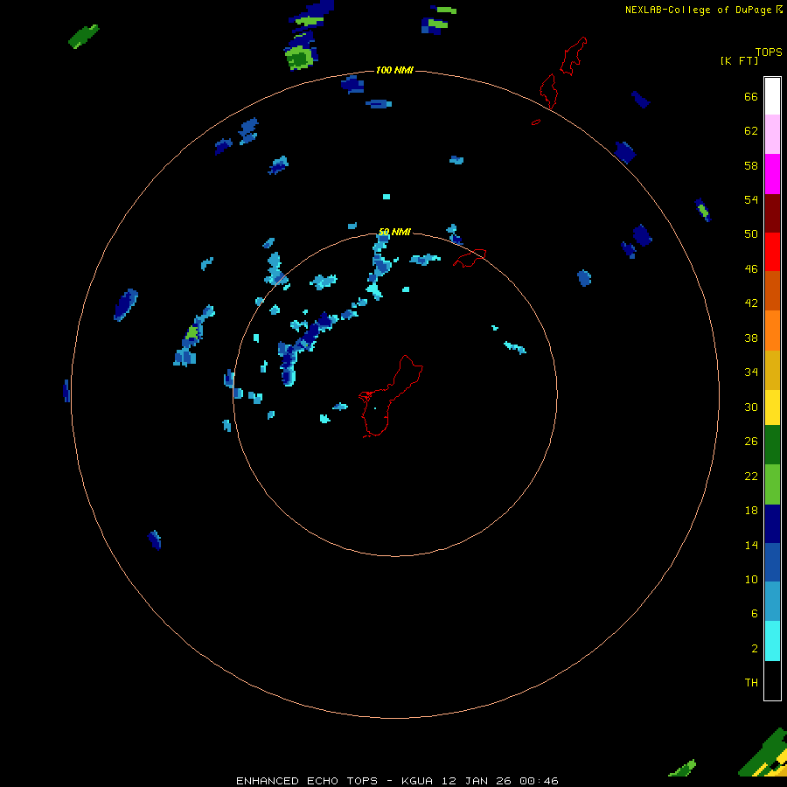The height and width of the screenshot is (787, 787).
Task: Select the yellow legend swatch beside 30
Action: (772, 407)
